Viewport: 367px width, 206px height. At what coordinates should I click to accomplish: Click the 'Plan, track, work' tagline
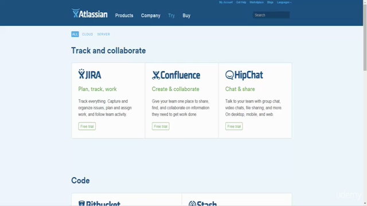(97, 89)
